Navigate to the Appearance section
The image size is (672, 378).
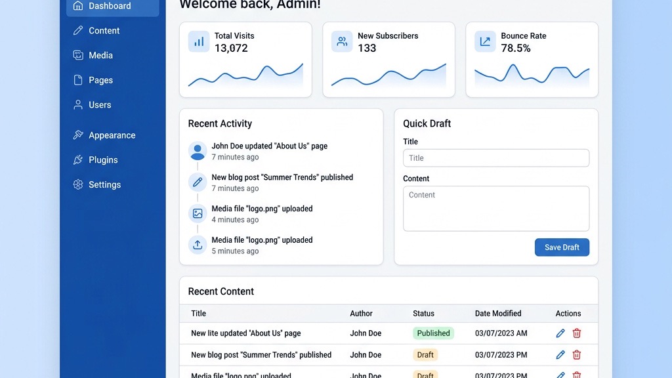tap(112, 135)
